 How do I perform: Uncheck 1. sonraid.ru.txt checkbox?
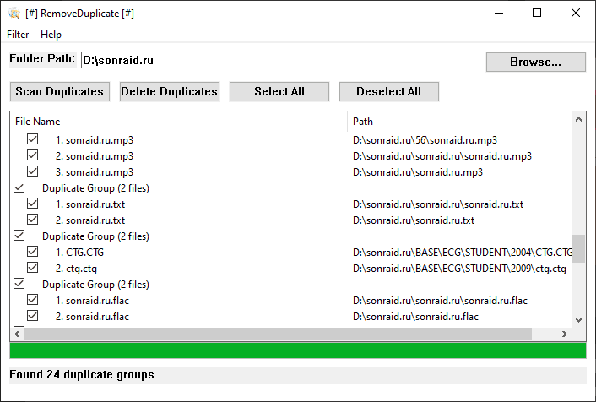click(33, 204)
